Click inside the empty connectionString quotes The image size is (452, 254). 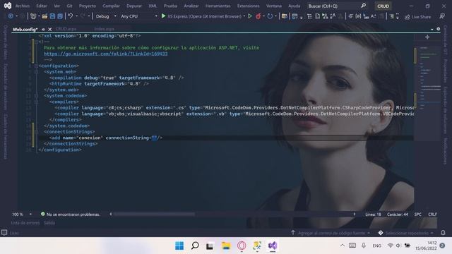click(154, 138)
